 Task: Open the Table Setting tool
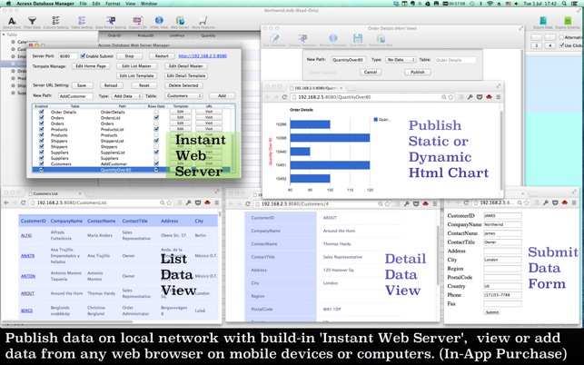coord(84,20)
